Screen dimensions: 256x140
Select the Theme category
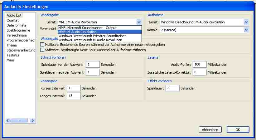click(12, 45)
